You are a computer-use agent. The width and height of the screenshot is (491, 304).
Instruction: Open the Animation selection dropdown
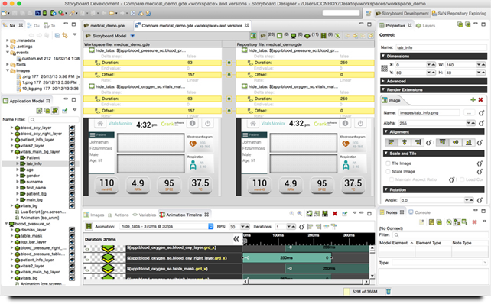(x=211, y=226)
